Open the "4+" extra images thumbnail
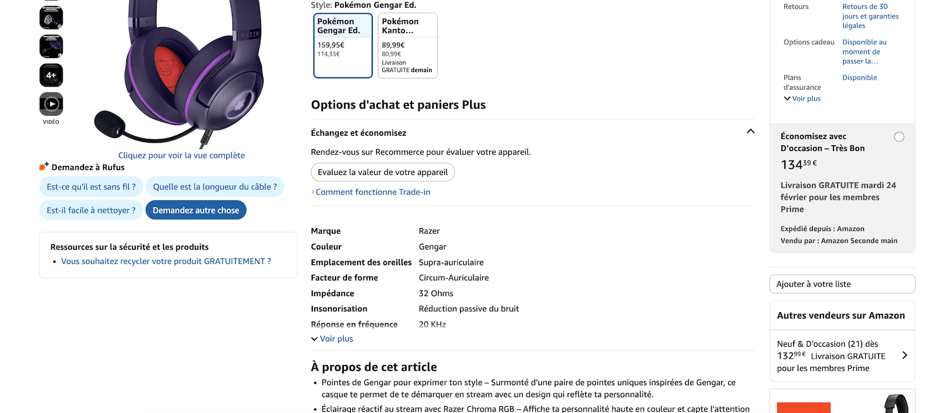Image resolution: width=948 pixels, height=413 pixels. tap(51, 75)
